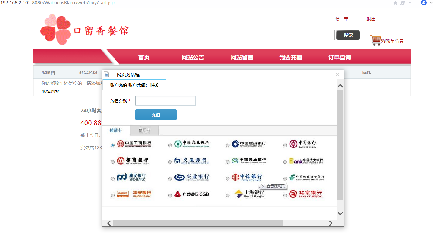Click the bookmark star icon in address bar
The image size is (433, 243).
395,3
